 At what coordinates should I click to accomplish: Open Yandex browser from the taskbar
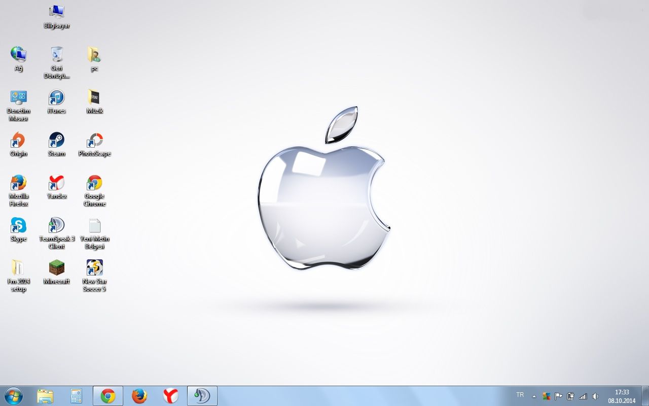[171, 396]
